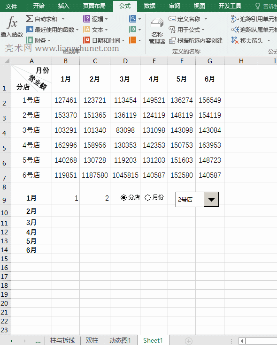
Task: Switch to the 开始 ribbon tab
Action: tap(39, 6)
